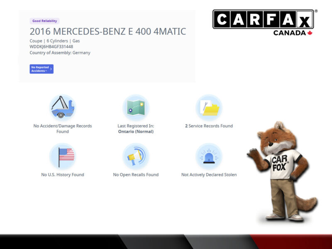
Task: Click the Car Fox mascot image
Action: click(282, 171)
